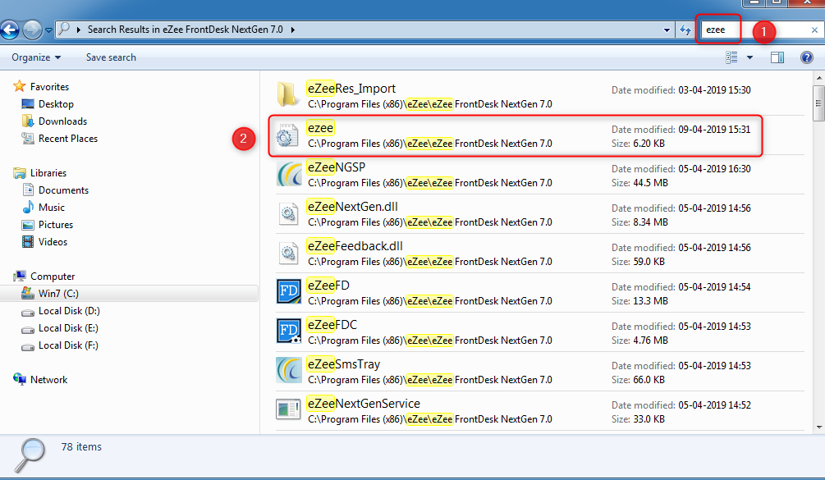
Task: Select Computer in navigation pane
Action: [53, 277]
